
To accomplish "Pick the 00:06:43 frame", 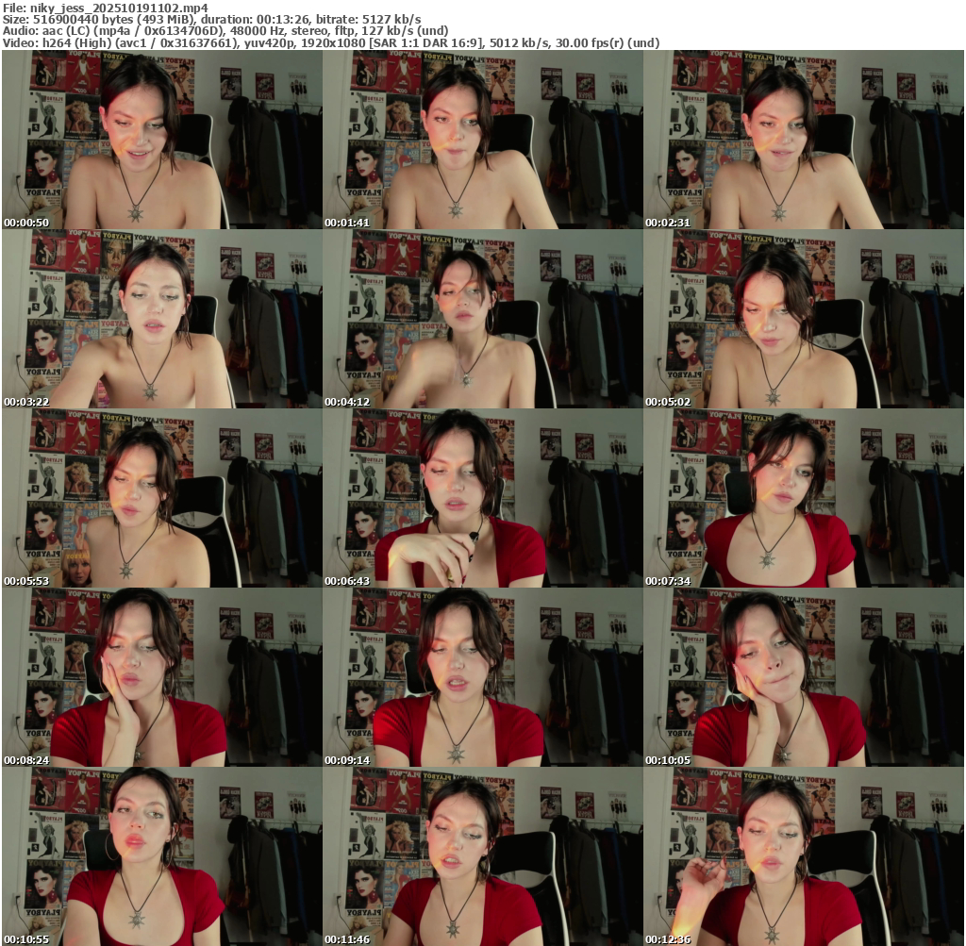I will 483,498.
